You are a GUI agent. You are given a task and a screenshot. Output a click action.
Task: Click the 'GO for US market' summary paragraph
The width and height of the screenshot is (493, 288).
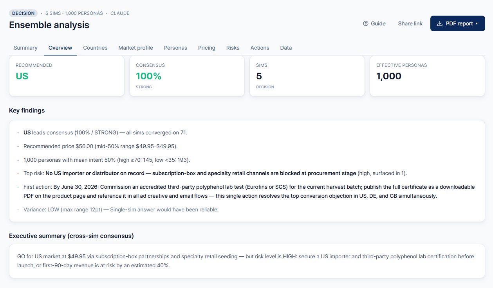point(246,261)
